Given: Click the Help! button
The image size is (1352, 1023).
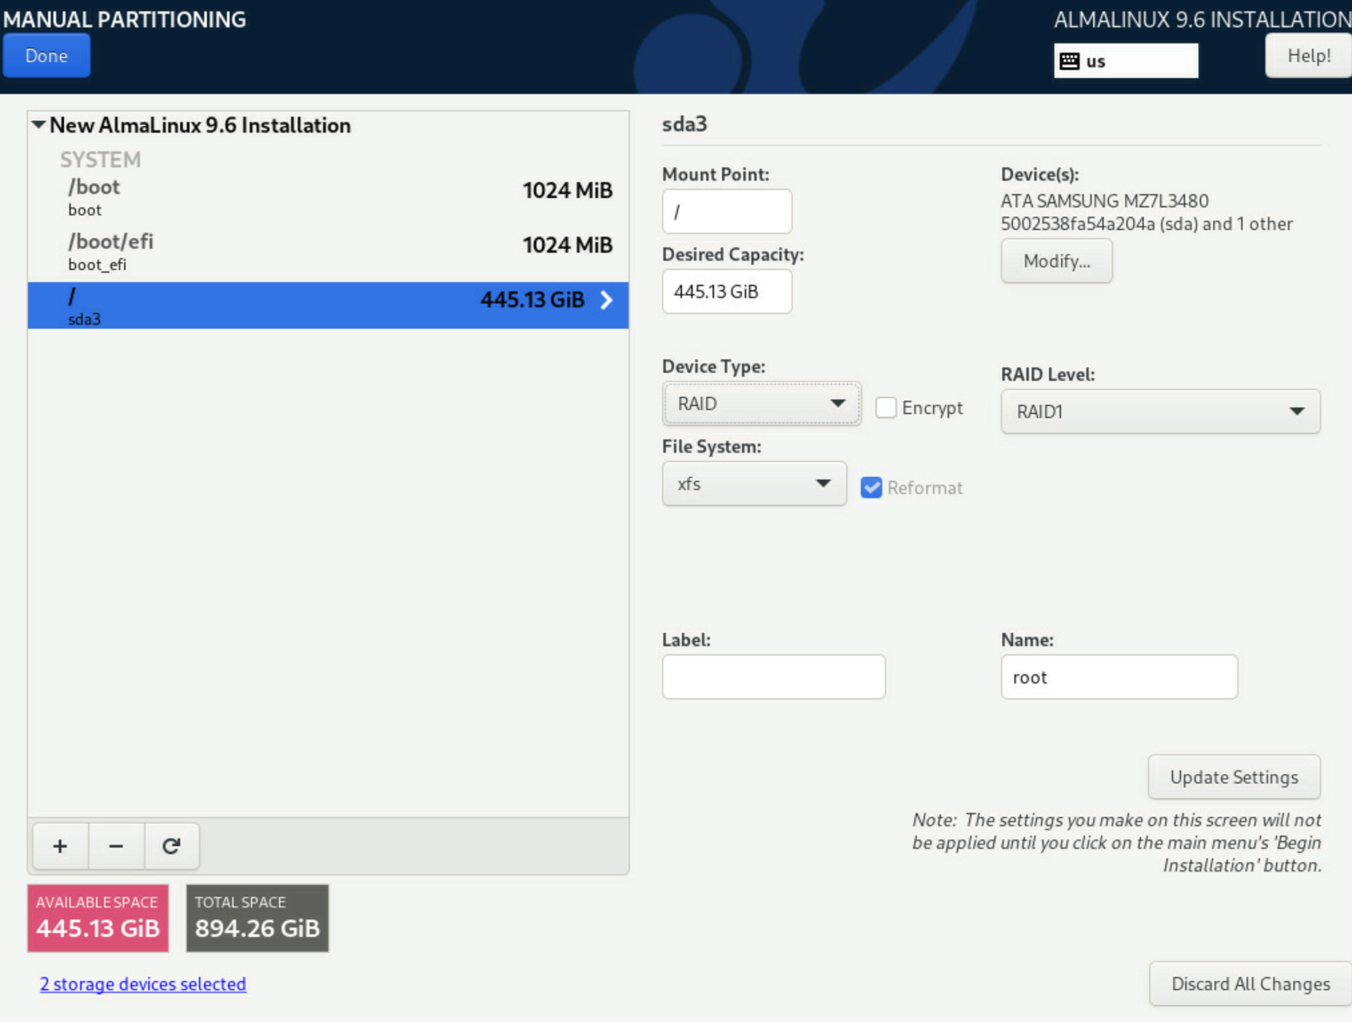Looking at the screenshot, I should (1308, 55).
